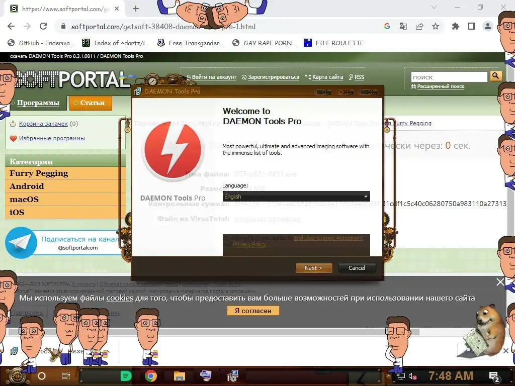Screen dimensions: 515x386
Task: Open the Extensions puzzle icon
Action: [456, 26]
